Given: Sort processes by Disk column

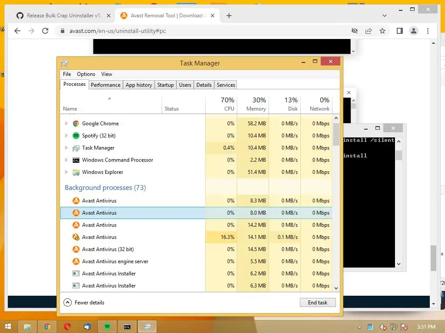Looking at the screenshot, I should pos(285,104).
